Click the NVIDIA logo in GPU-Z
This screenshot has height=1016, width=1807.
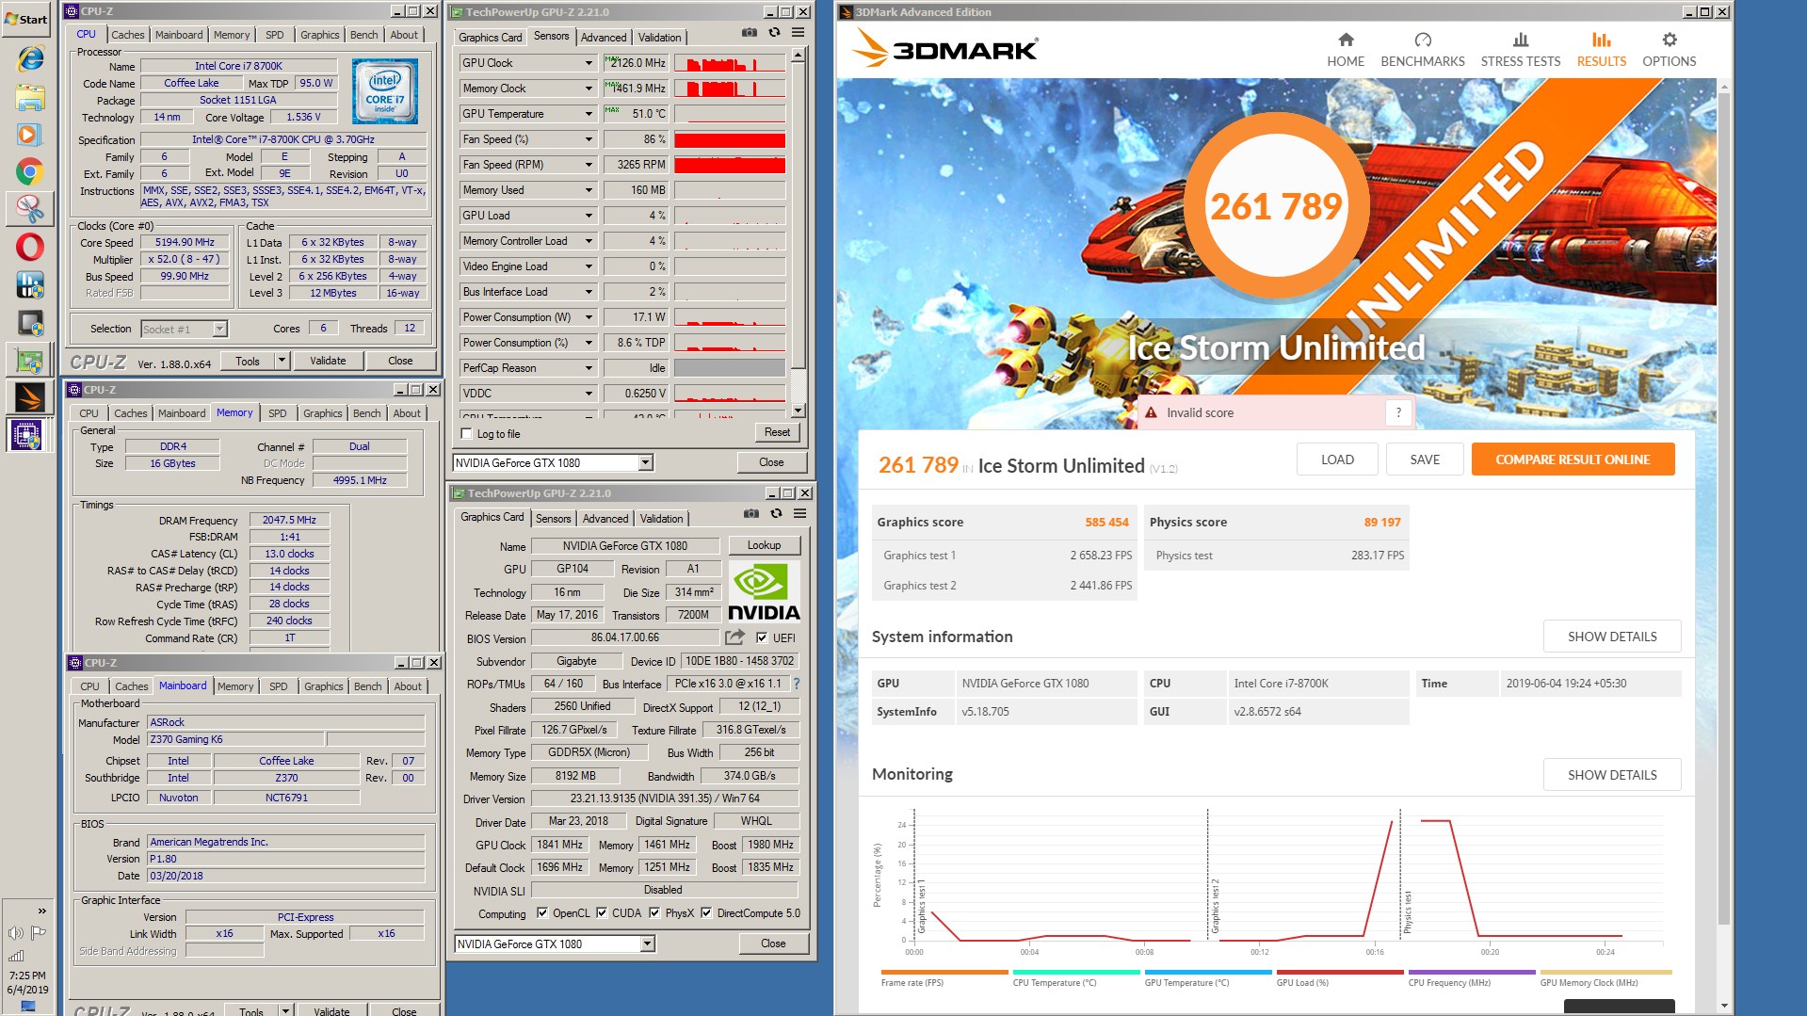point(764,592)
